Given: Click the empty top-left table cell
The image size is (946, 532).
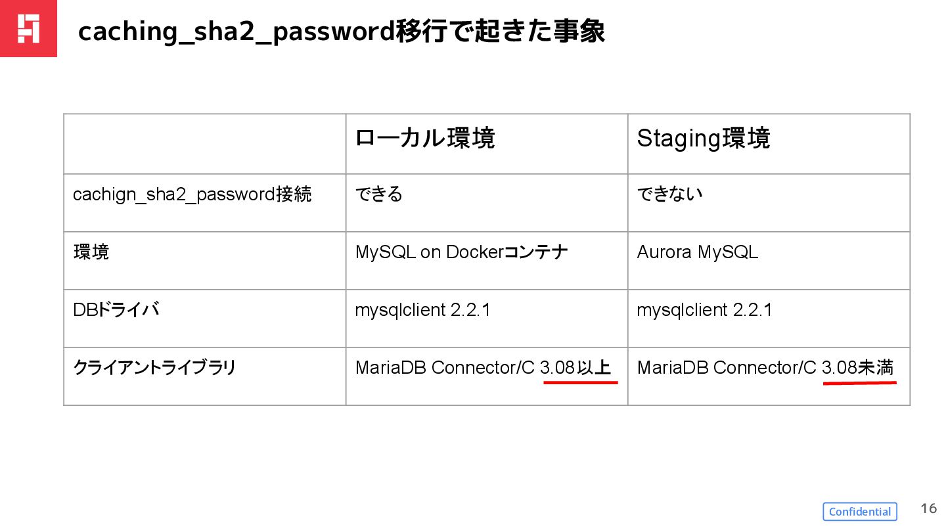Looking at the screenshot, I should click(205, 144).
